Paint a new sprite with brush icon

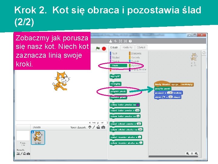(x=94, y=127)
